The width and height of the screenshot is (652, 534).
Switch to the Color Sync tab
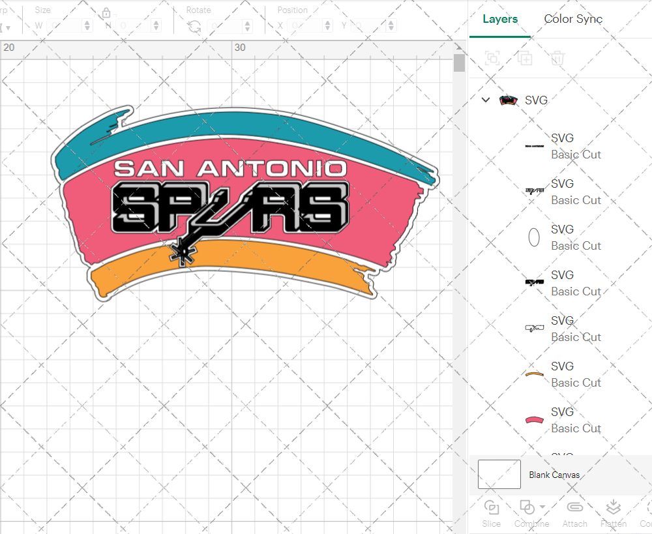tap(573, 19)
